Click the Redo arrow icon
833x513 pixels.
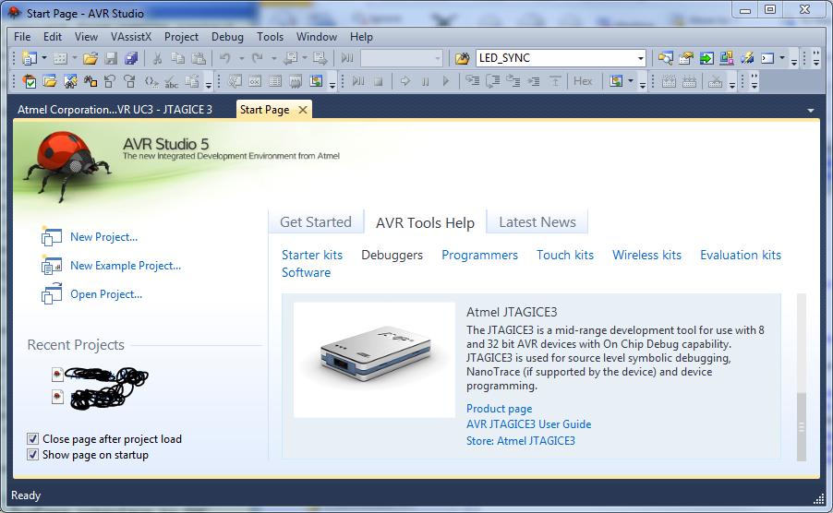click(258, 58)
